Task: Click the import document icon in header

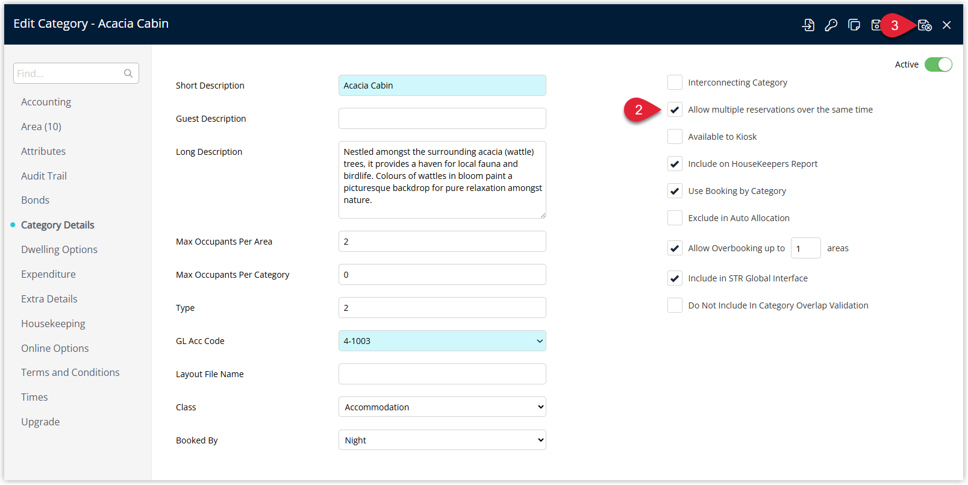Action: click(x=808, y=25)
